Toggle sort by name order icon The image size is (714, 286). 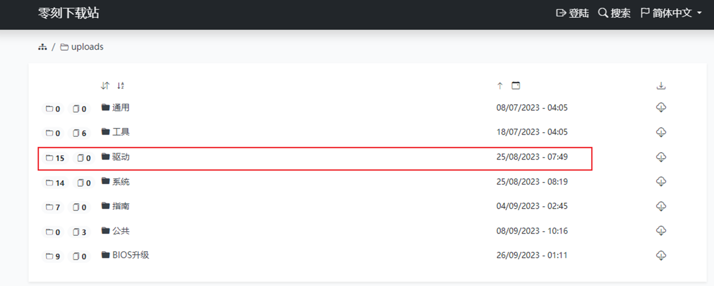pos(105,86)
